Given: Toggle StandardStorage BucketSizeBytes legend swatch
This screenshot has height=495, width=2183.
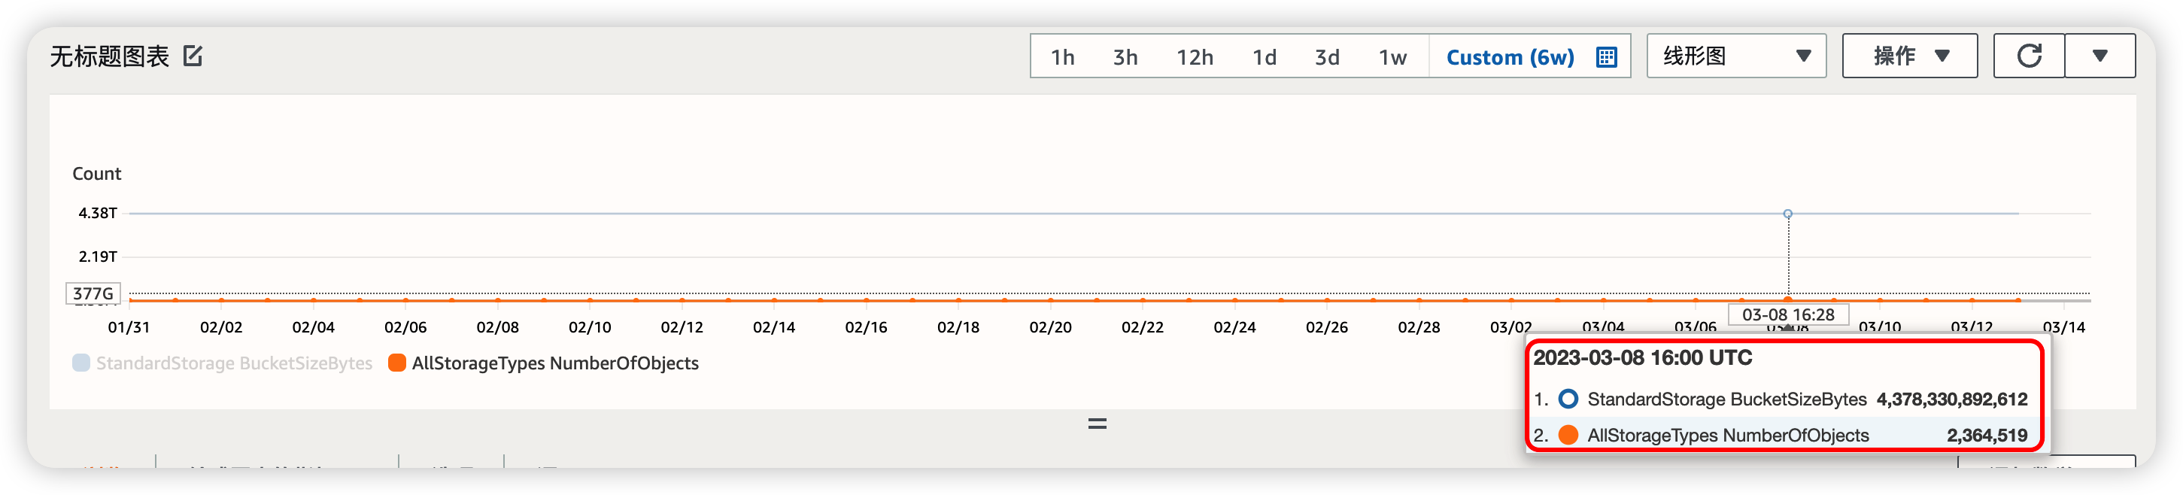Looking at the screenshot, I should (x=81, y=363).
